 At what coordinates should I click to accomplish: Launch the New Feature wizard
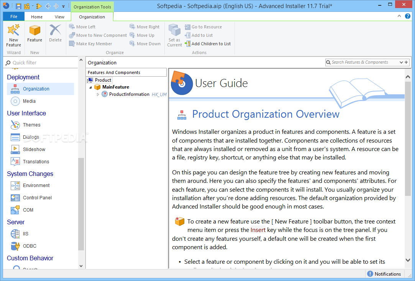[13, 36]
